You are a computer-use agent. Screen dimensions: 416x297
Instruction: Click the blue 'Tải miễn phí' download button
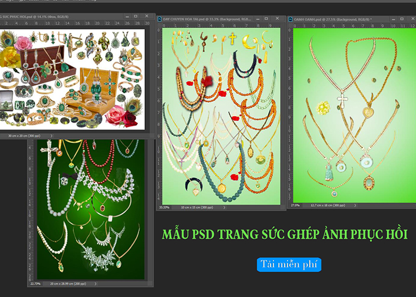click(289, 264)
